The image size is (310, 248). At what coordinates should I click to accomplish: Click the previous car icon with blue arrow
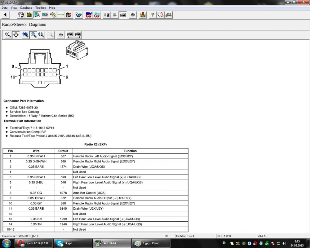pyautogui.click(x=97, y=15)
